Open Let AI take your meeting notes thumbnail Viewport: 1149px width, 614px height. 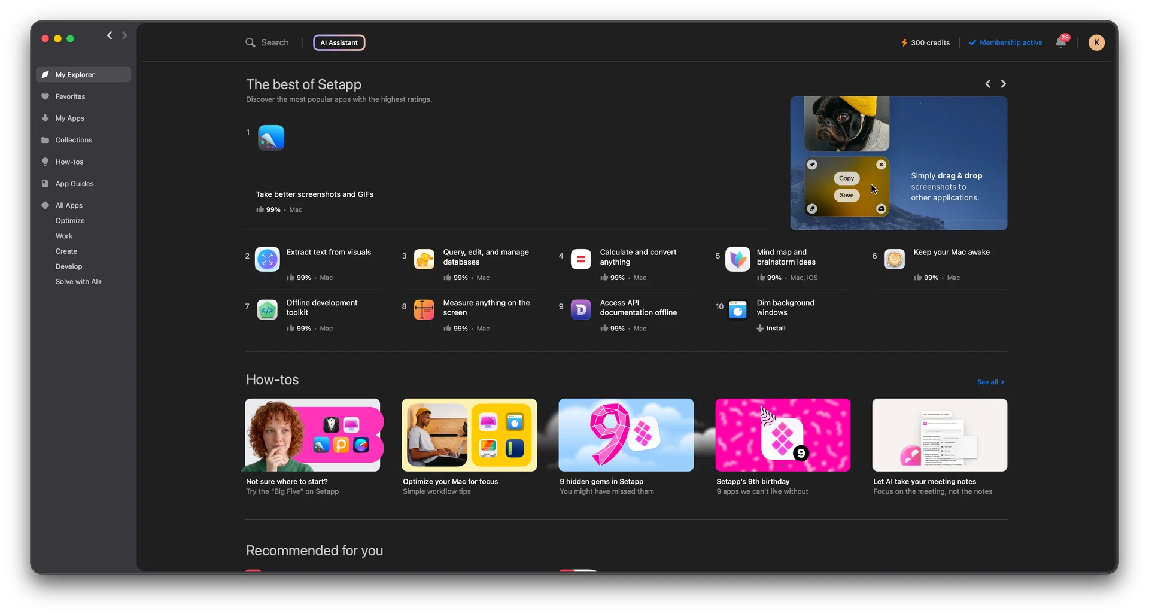940,435
